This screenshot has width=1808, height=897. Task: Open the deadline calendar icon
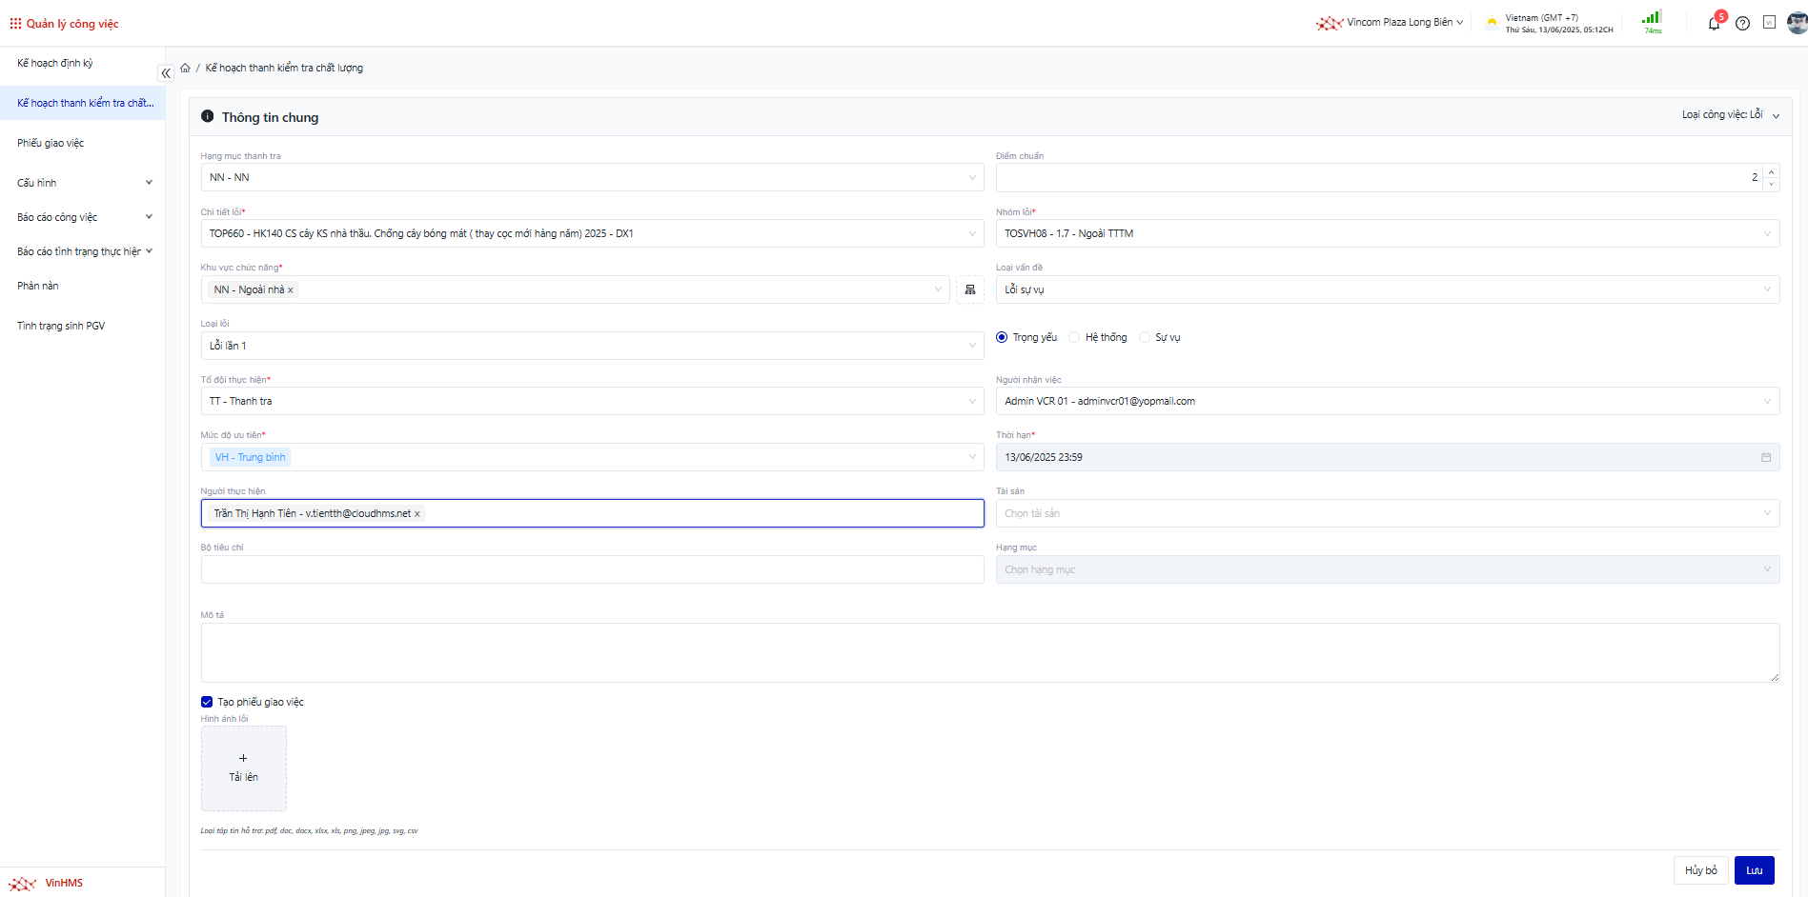click(1765, 458)
